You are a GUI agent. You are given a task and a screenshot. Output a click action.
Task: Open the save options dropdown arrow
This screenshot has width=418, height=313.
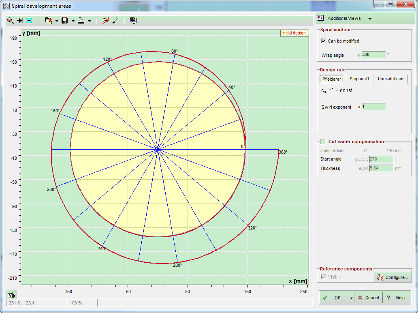[73, 21]
